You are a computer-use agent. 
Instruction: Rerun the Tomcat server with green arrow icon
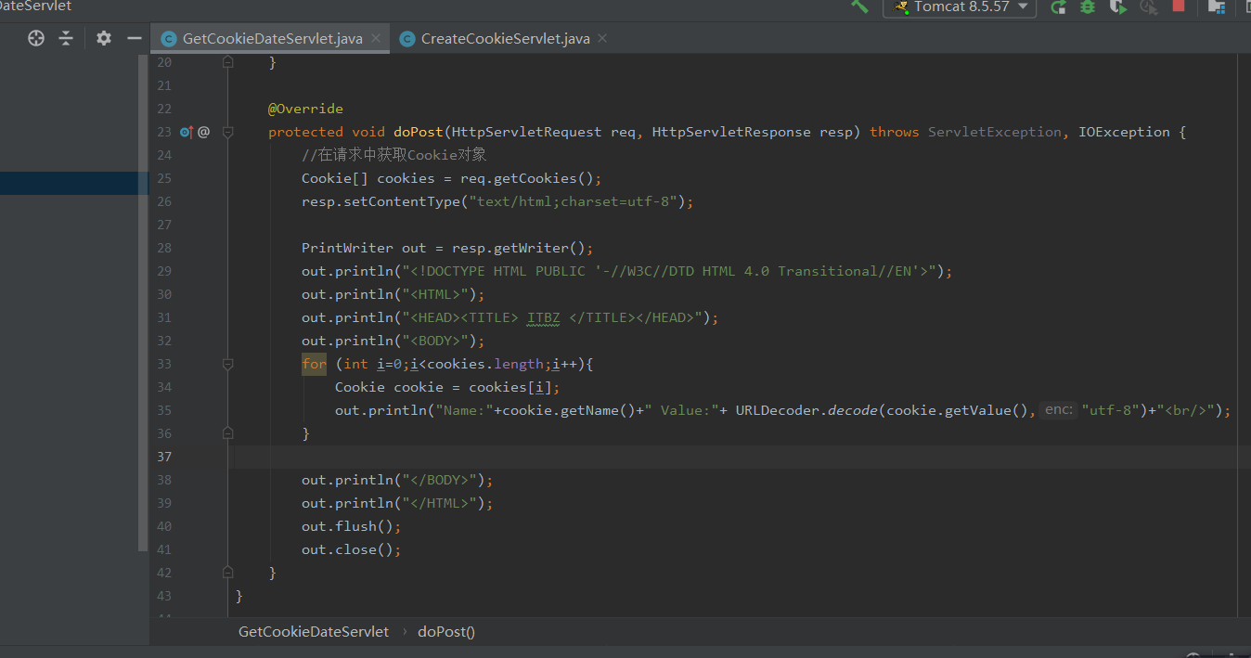[1058, 7]
